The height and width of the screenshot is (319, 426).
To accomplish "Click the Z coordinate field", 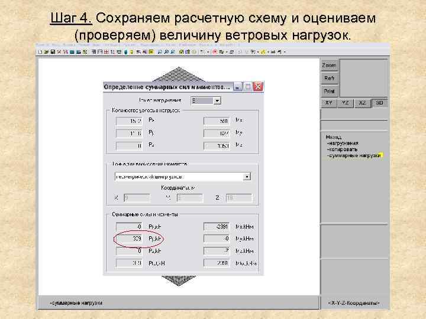I will (x=239, y=198).
